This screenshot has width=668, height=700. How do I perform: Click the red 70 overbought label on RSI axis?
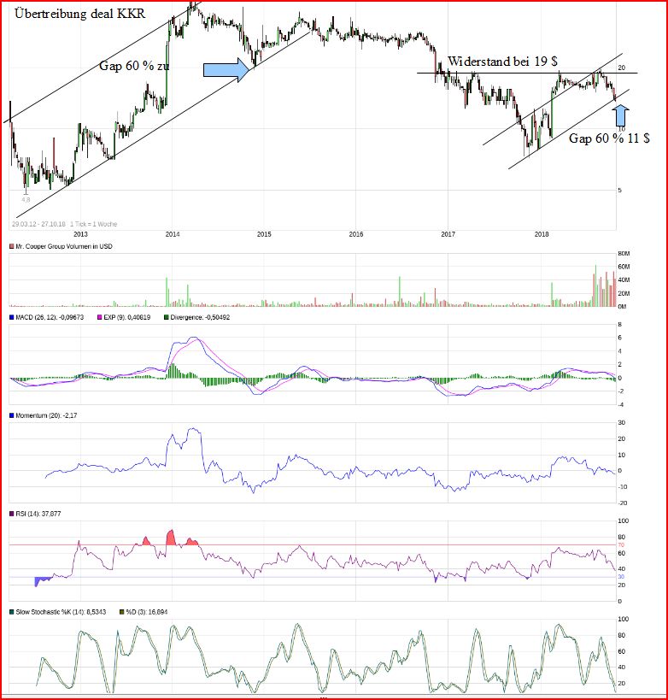[x=621, y=545]
